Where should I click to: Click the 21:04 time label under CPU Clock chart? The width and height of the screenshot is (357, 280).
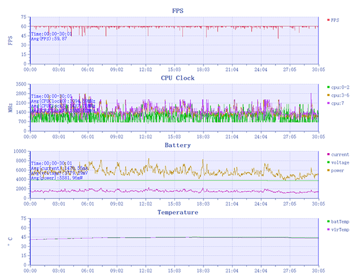click(x=233, y=136)
